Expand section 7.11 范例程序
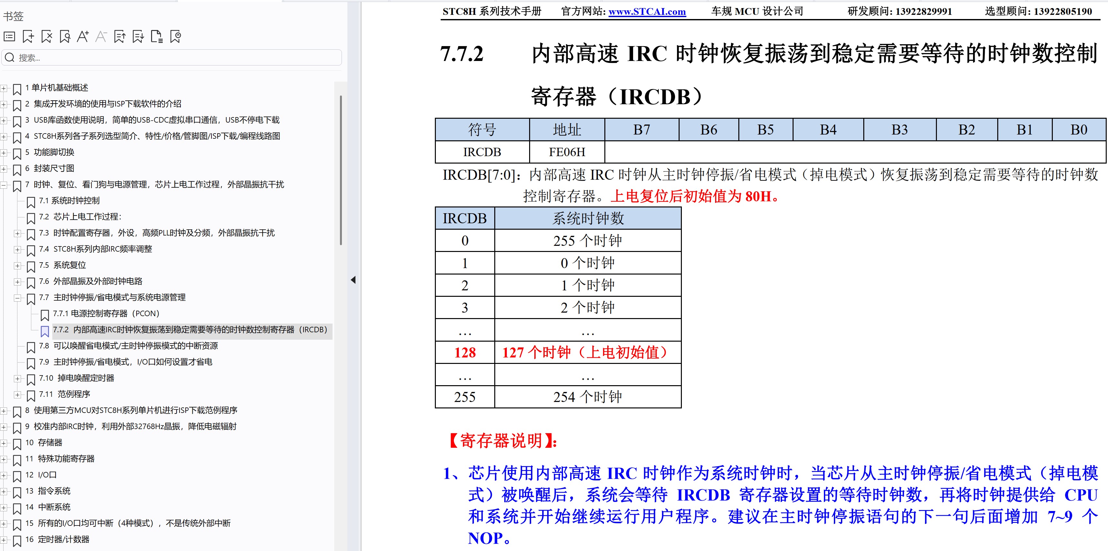 pos(18,395)
